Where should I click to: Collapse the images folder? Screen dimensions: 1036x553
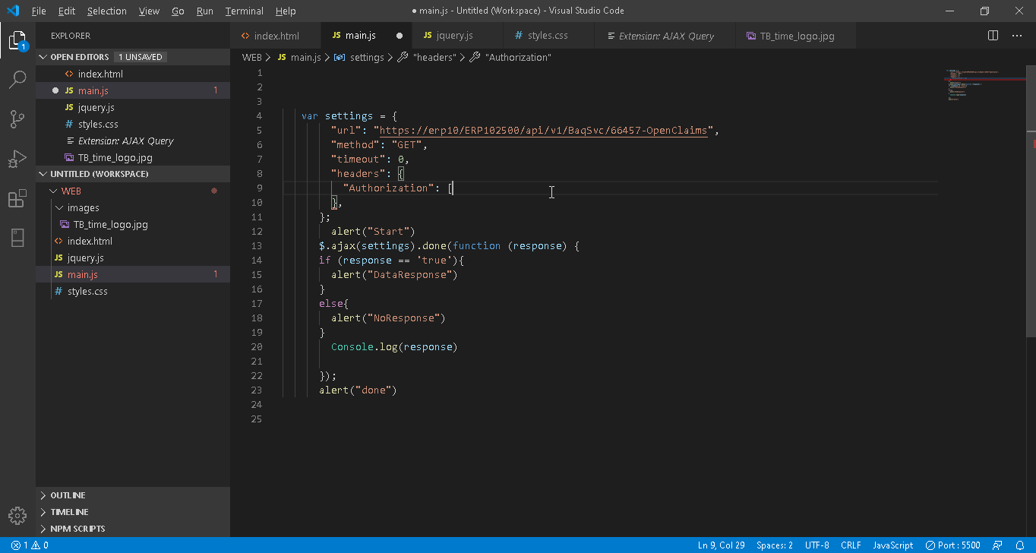[60, 207]
